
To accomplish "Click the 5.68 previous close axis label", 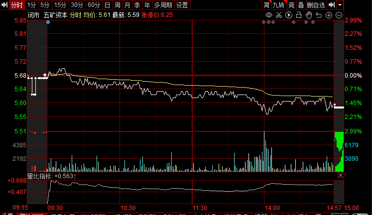I will pos(20,76).
